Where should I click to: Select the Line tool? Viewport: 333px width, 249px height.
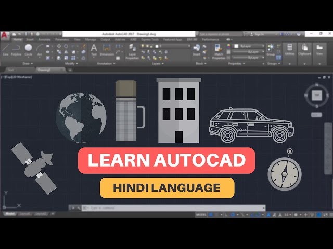6,50
